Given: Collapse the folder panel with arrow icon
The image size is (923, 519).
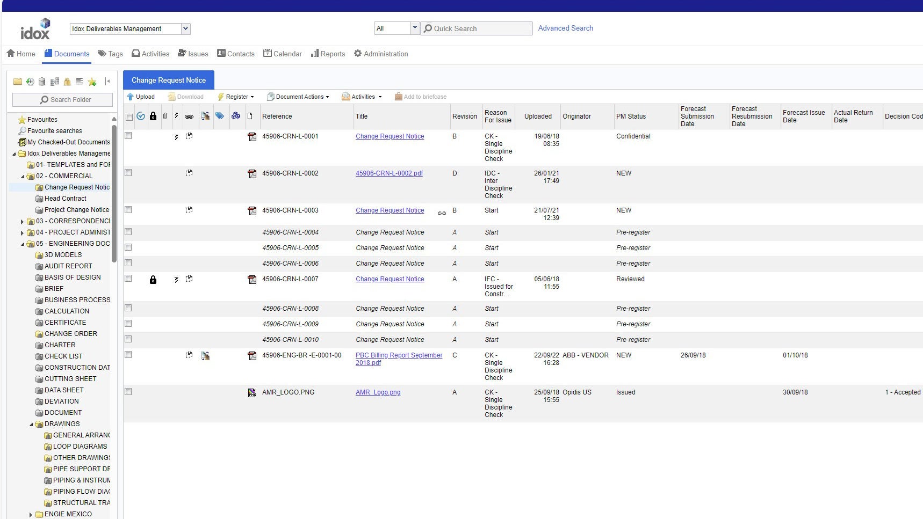Looking at the screenshot, I should click(x=107, y=82).
